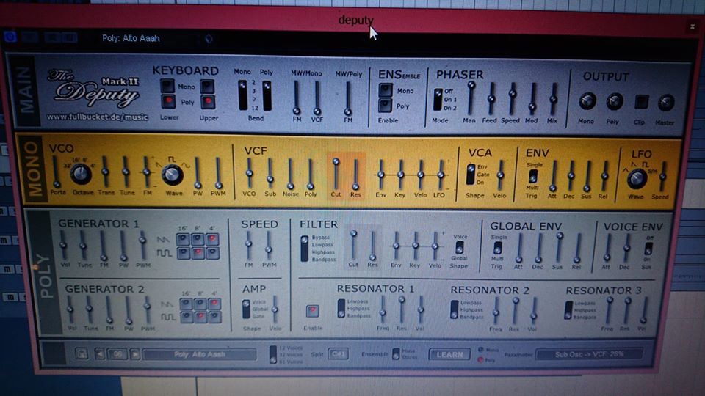Image resolution: width=705 pixels, height=396 pixels.
Task: Click the Output Mono level knob
Action: [587, 101]
